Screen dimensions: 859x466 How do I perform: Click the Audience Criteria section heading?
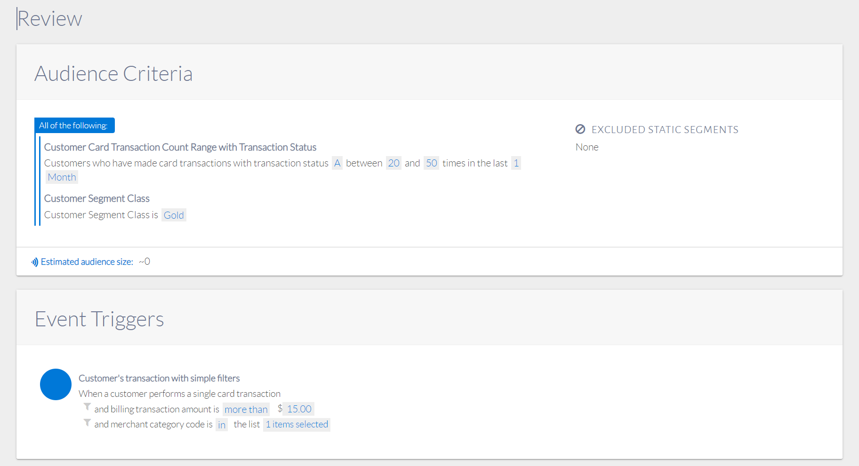113,74
